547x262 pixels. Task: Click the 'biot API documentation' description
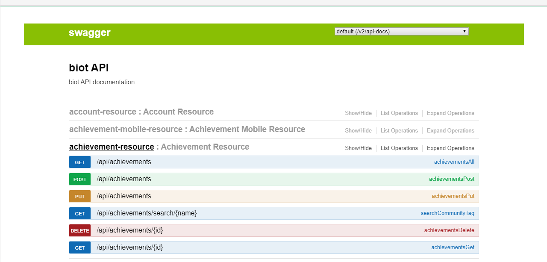102,82
